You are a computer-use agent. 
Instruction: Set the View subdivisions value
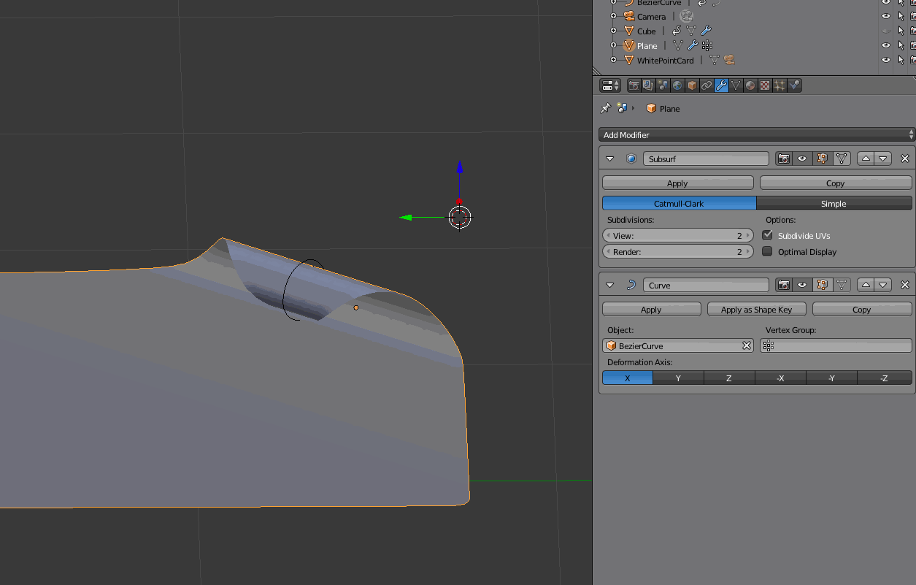(677, 235)
